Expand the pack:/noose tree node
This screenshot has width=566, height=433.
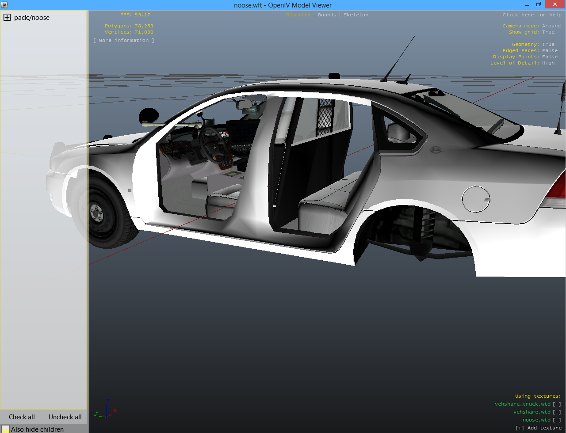pos(7,18)
